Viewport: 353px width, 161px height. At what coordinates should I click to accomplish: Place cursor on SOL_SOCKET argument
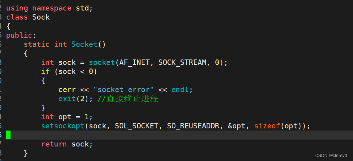tap(137, 126)
